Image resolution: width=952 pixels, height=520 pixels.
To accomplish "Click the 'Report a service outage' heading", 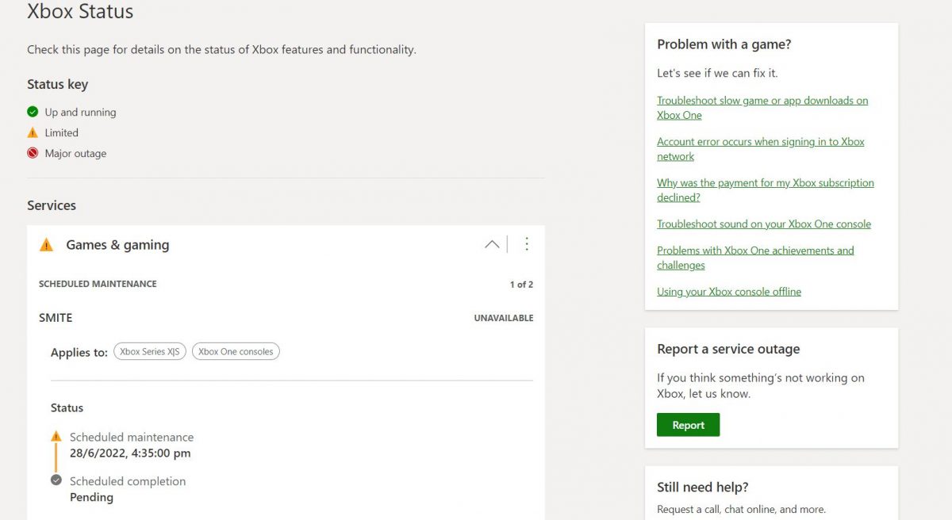I will 728,350.
